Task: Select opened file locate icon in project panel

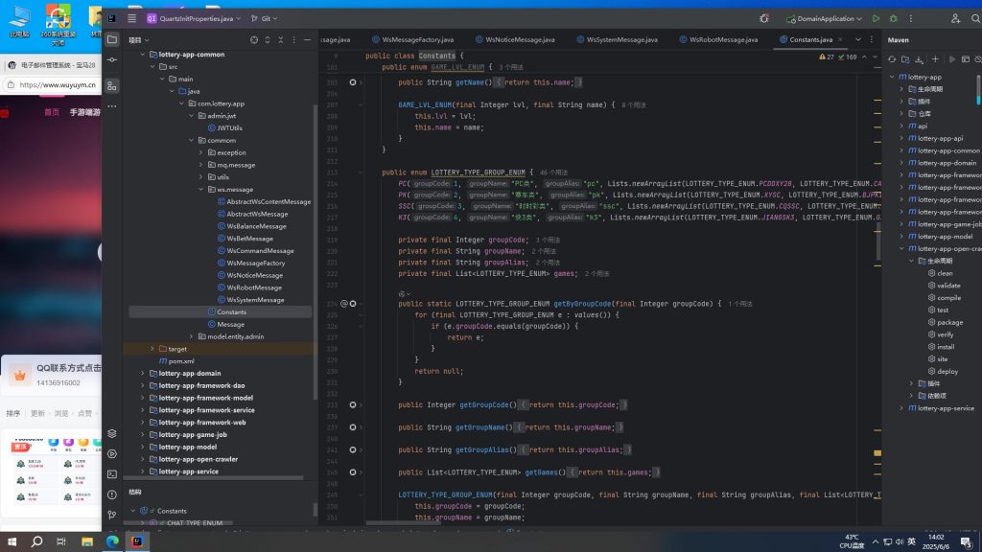Action: pyautogui.click(x=253, y=40)
